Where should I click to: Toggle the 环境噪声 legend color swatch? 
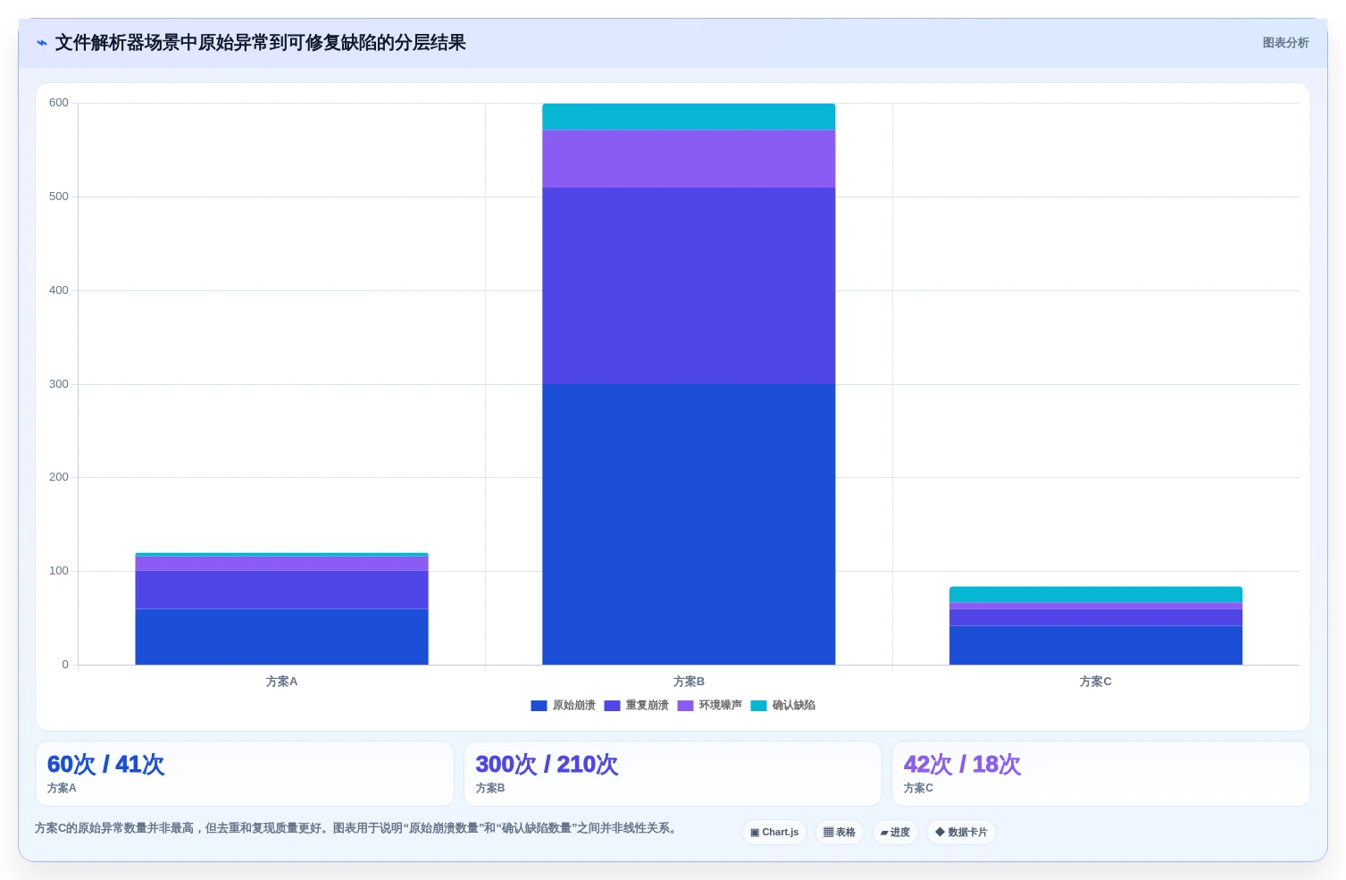click(x=685, y=706)
